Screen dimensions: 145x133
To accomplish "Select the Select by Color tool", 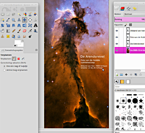I will pos(25,14).
